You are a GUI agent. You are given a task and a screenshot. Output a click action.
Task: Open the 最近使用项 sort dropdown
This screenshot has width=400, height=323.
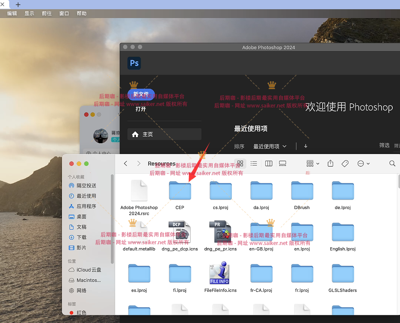tap(269, 146)
